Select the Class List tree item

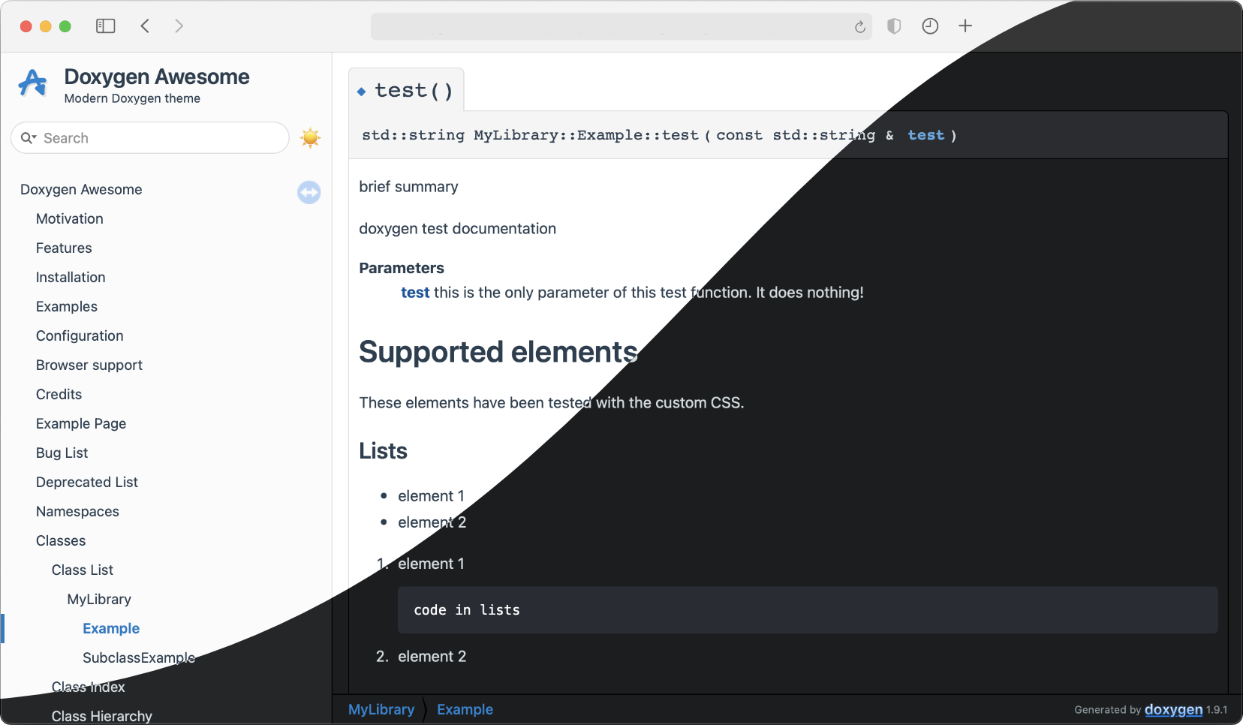[x=83, y=570]
